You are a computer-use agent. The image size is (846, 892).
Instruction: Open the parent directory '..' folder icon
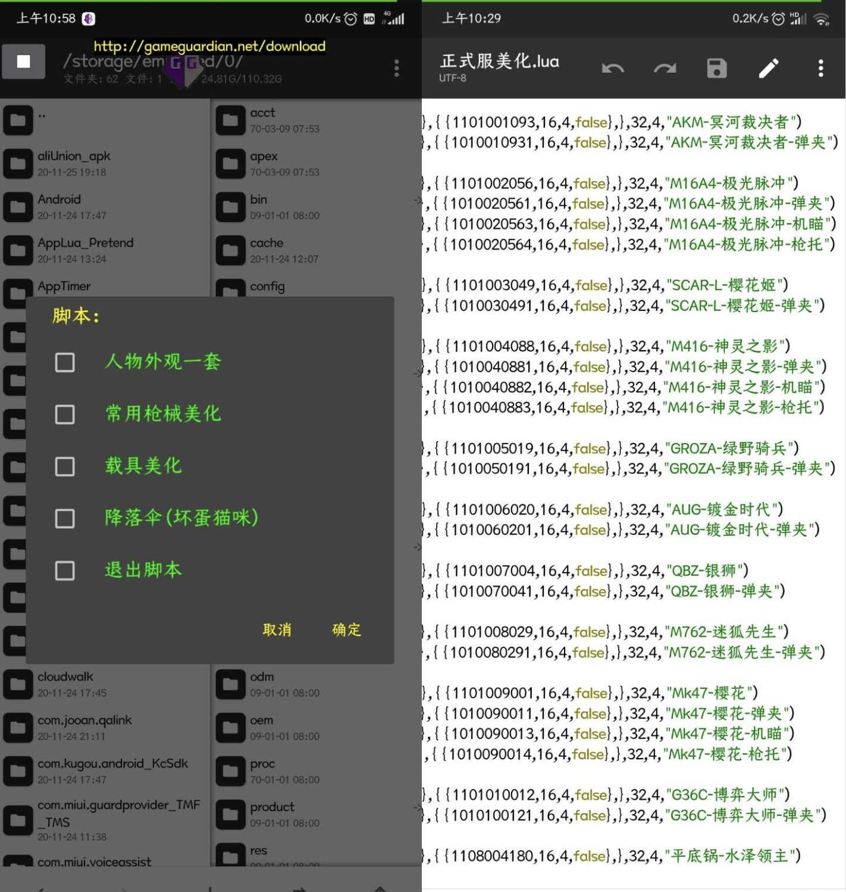pyautogui.click(x=18, y=121)
